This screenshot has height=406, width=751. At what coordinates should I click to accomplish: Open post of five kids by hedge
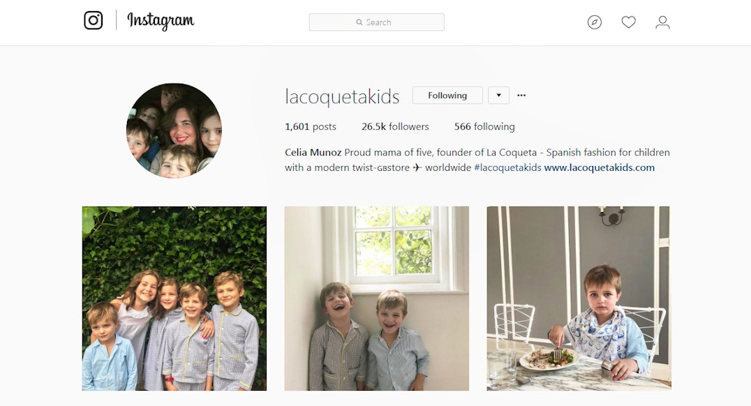(x=174, y=299)
